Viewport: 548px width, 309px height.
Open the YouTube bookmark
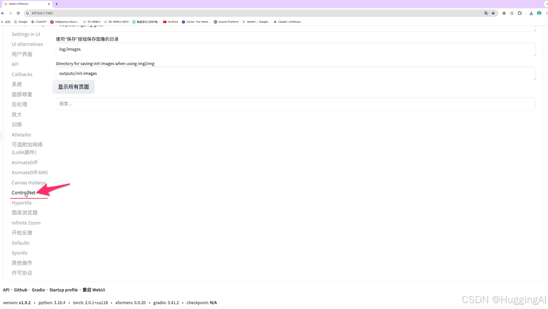(171, 22)
